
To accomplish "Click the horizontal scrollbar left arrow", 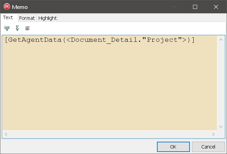I will tap(6, 134).
